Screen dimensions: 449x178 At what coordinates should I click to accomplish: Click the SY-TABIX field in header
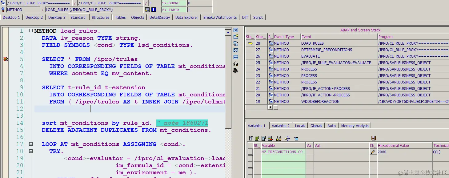coord(174,10)
